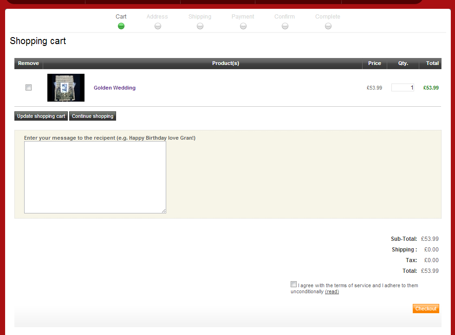Click the Price column header

[x=375, y=63]
